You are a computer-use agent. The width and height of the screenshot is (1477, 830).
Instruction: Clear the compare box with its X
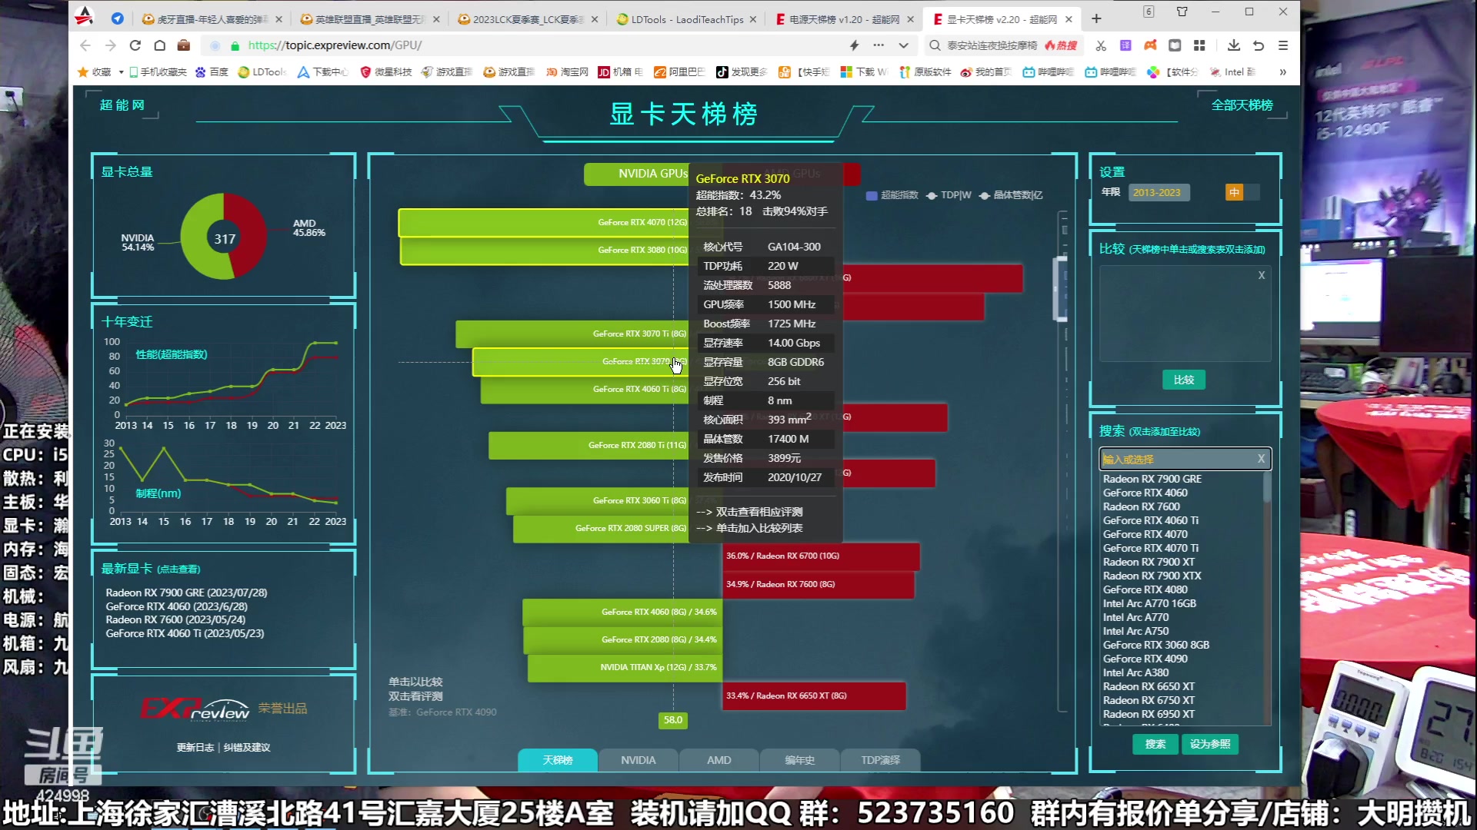(1262, 275)
